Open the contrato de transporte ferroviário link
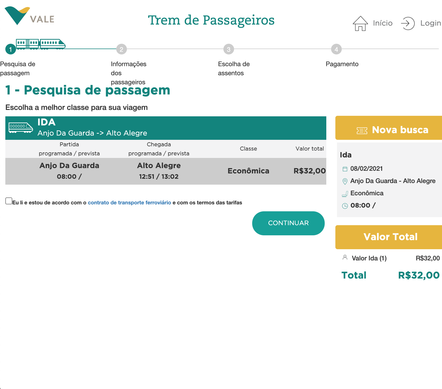Image resolution: width=442 pixels, height=389 pixels. coord(129,203)
